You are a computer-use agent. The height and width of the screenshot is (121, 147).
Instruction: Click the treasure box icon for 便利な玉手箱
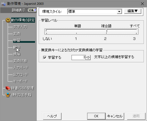tap(8, 95)
